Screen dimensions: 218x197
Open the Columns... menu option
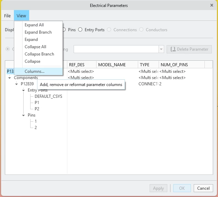[39, 71]
